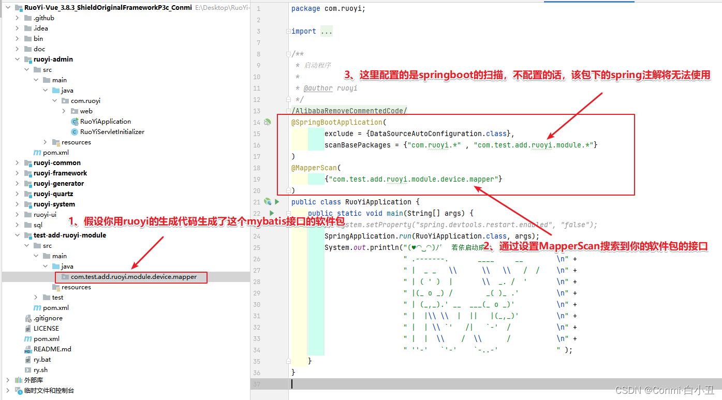Click the "package com.ruoyi;" line
The height and width of the screenshot is (400, 722).
point(328,8)
